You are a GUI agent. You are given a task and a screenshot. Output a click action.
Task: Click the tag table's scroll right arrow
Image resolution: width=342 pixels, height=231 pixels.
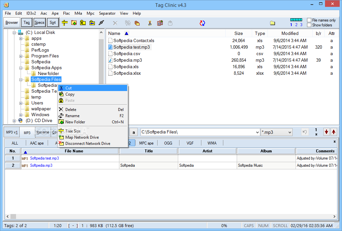tap(334, 216)
